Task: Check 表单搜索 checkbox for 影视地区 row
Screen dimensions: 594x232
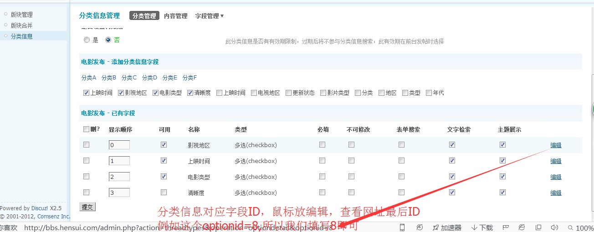Action: click(401, 145)
